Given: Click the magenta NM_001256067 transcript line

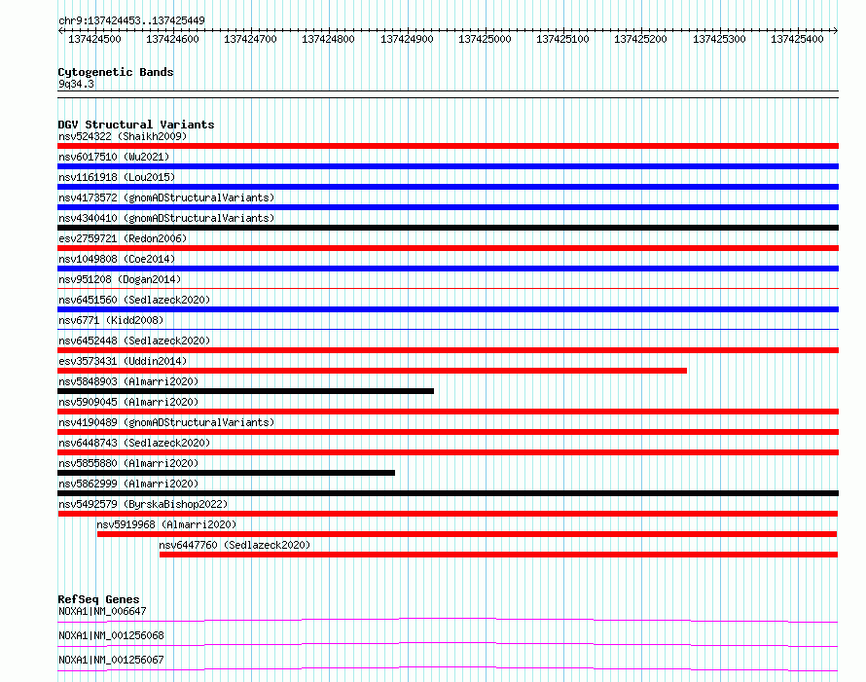Looking at the screenshot, I should (448, 668).
